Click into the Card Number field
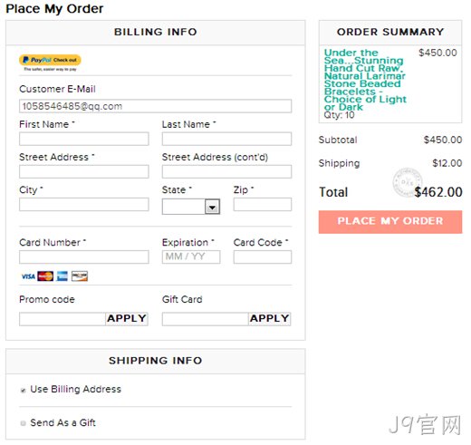Viewport: 471px width, 445px height. 84,256
